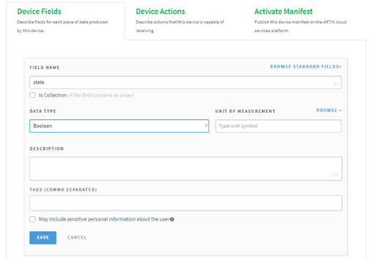
Task: Click inside the Description text area
Action: click(186, 169)
